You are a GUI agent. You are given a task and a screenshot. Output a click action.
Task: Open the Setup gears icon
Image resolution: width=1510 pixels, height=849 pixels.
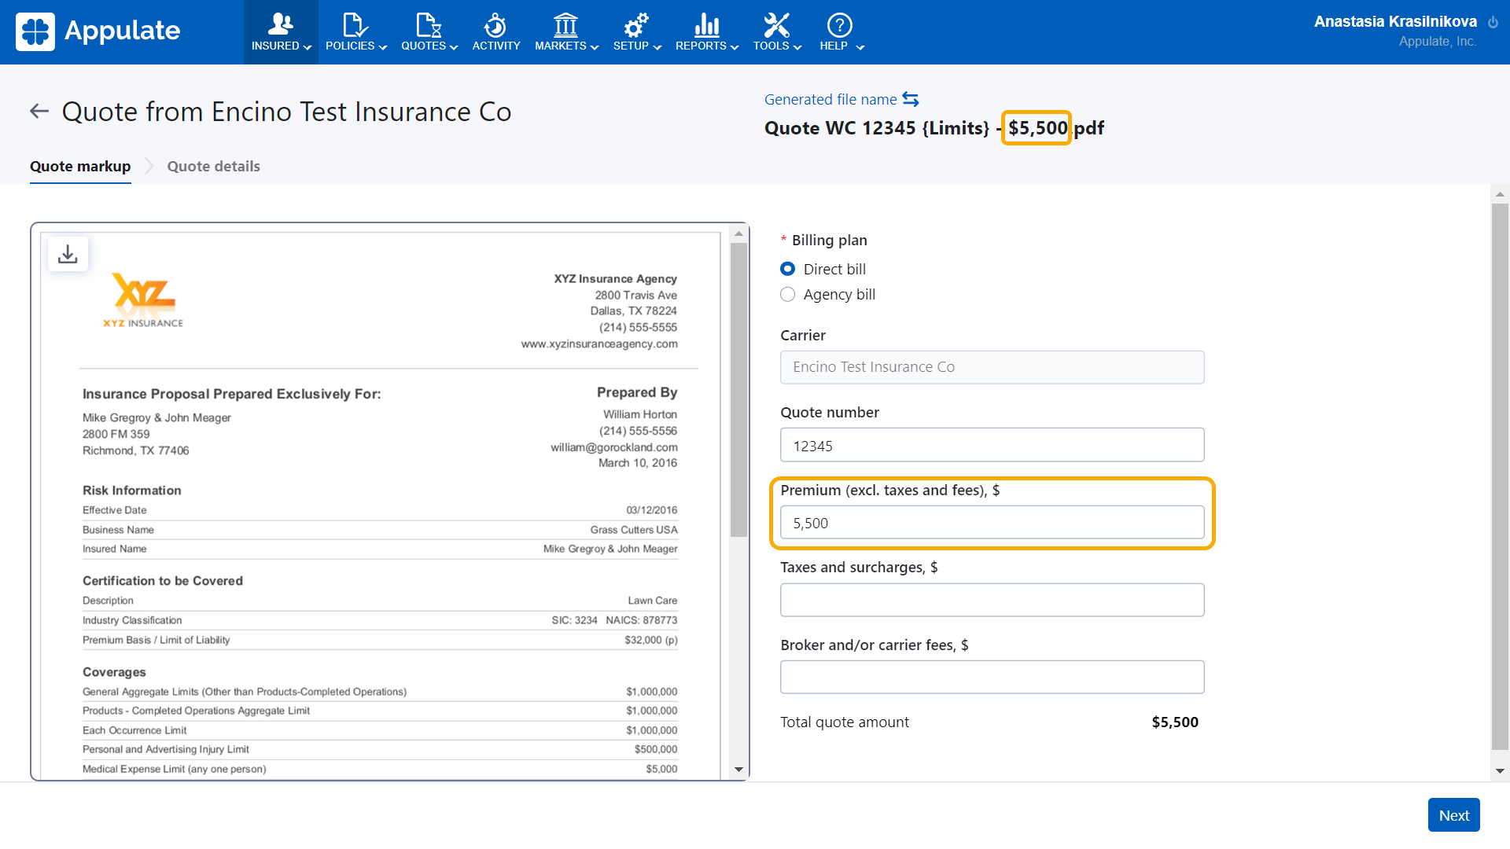tap(636, 24)
